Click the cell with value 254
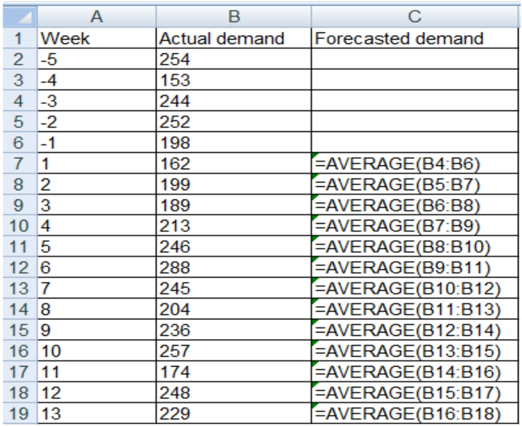 [x=234, y=59]
